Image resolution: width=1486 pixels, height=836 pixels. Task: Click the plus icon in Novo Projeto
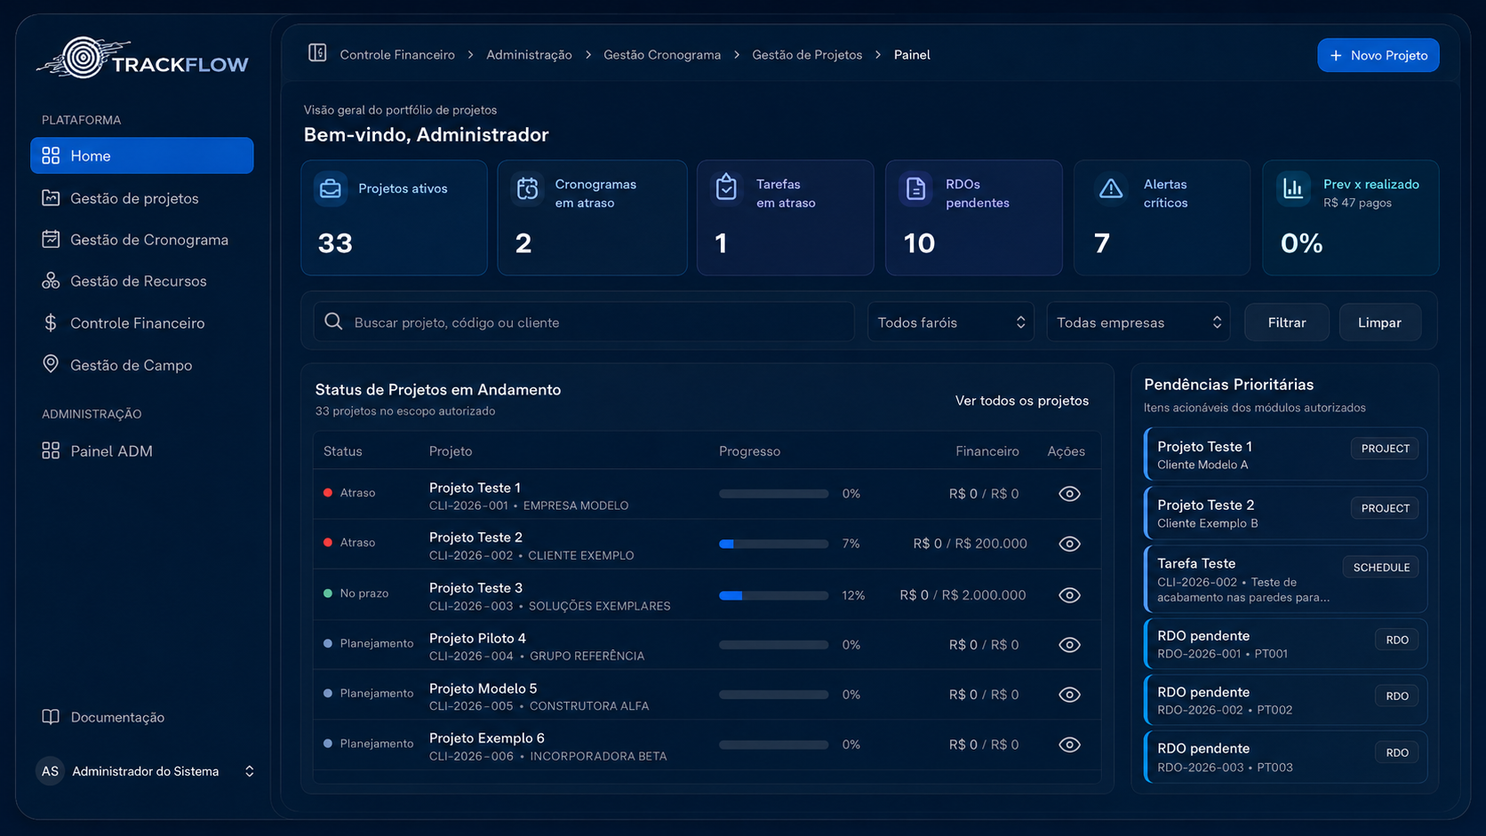click(x=1336, y=55)
